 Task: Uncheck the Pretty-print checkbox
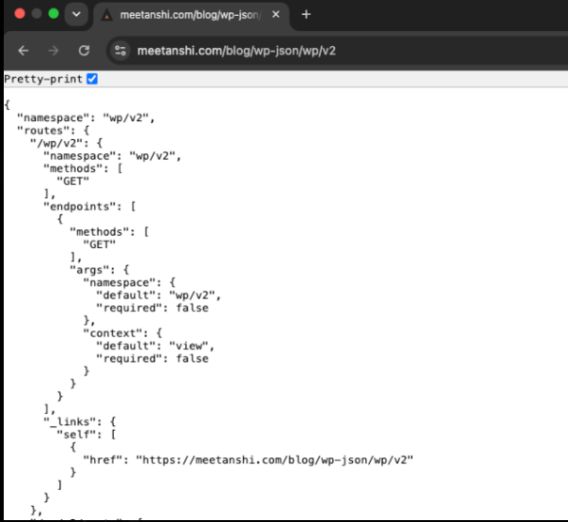coord(92,79)
